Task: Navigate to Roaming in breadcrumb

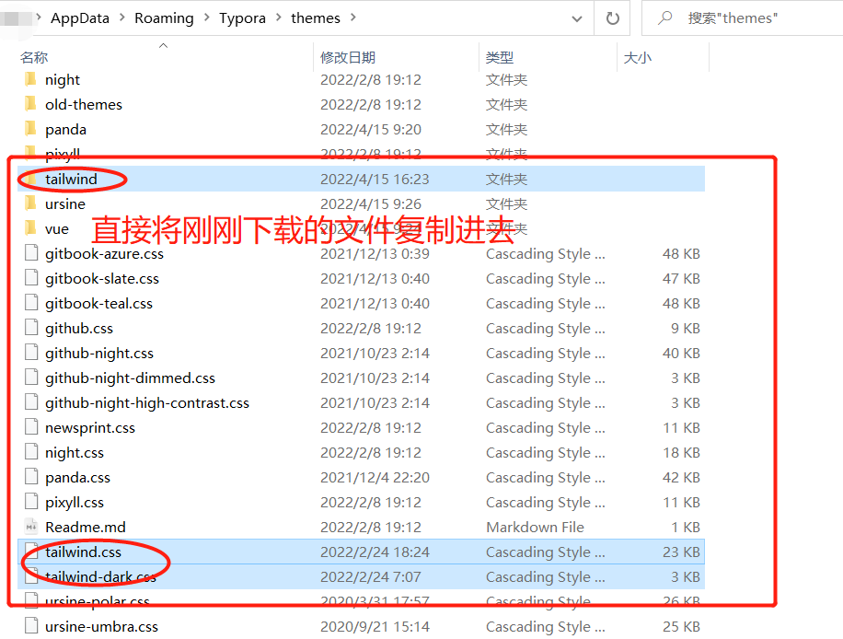Action: pos(164,17)
